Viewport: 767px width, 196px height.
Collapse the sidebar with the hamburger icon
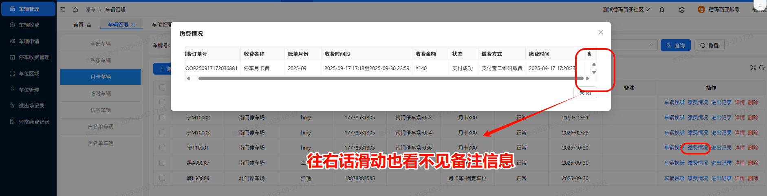click(63, 9)
